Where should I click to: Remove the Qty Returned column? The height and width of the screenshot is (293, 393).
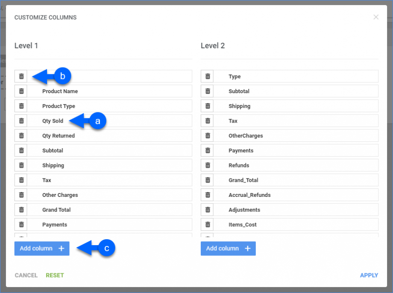pyautogui.click(x=21, y=135)
